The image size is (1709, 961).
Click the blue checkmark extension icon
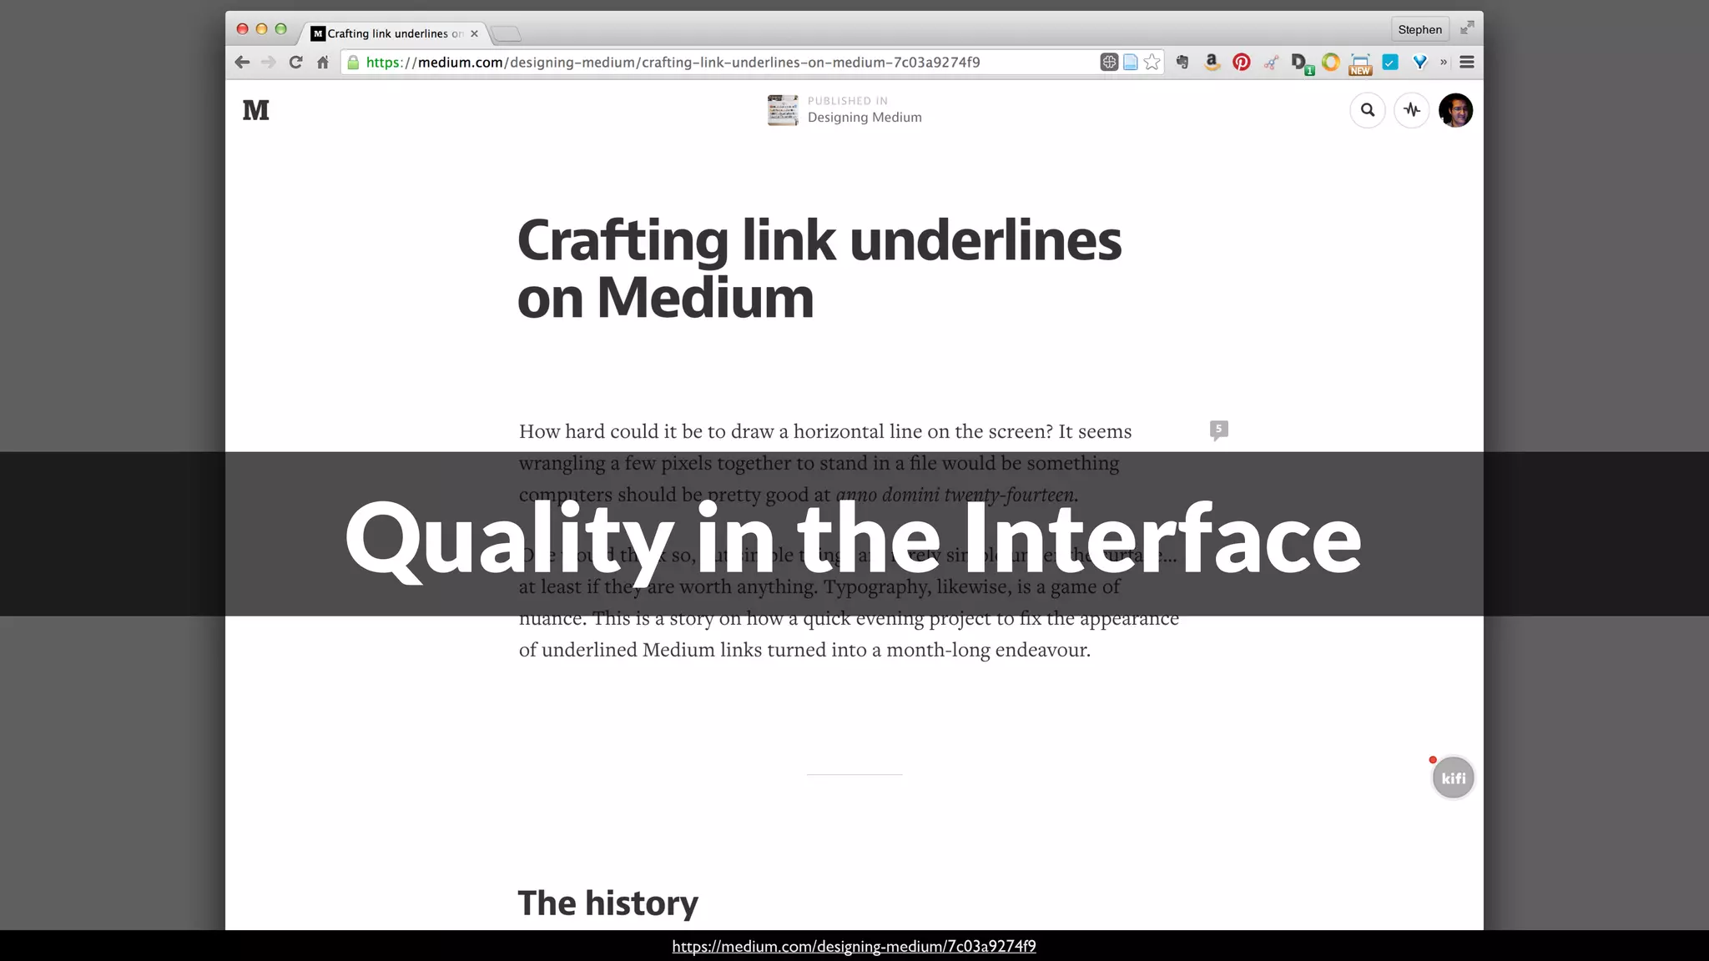pyautogui.click(x=1390, y=62)
